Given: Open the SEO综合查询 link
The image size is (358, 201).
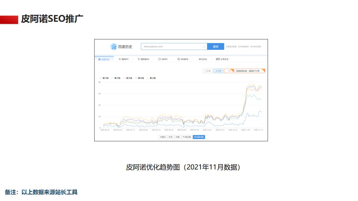Looking at the screenshot, I should pos(256,47).
